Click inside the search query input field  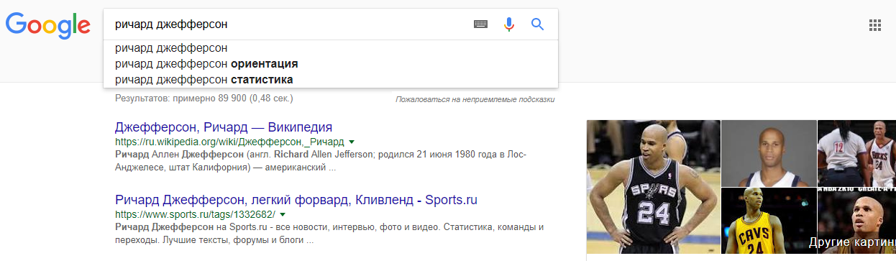coord(288,24)
